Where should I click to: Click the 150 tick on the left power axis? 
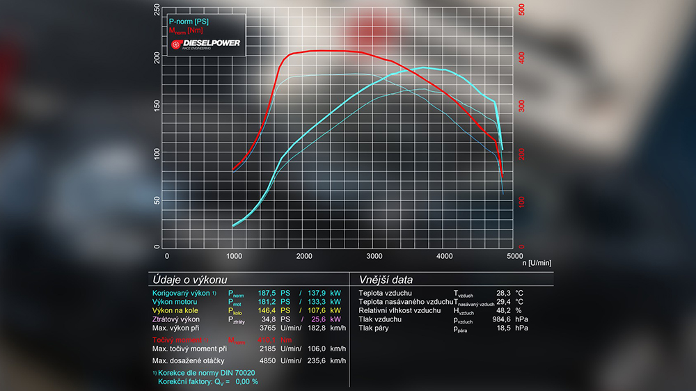pyautogui.click(x=157, y=106)
